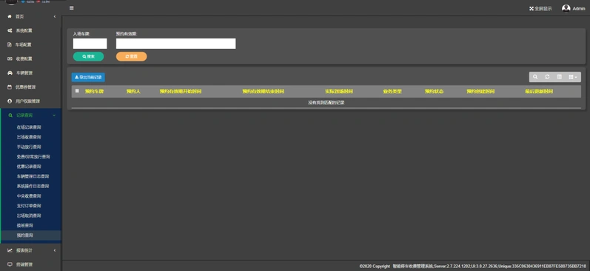Screen dimensions: 590x271
Task: Expand the 首页 menu arrow
Action: click(55, 16)
